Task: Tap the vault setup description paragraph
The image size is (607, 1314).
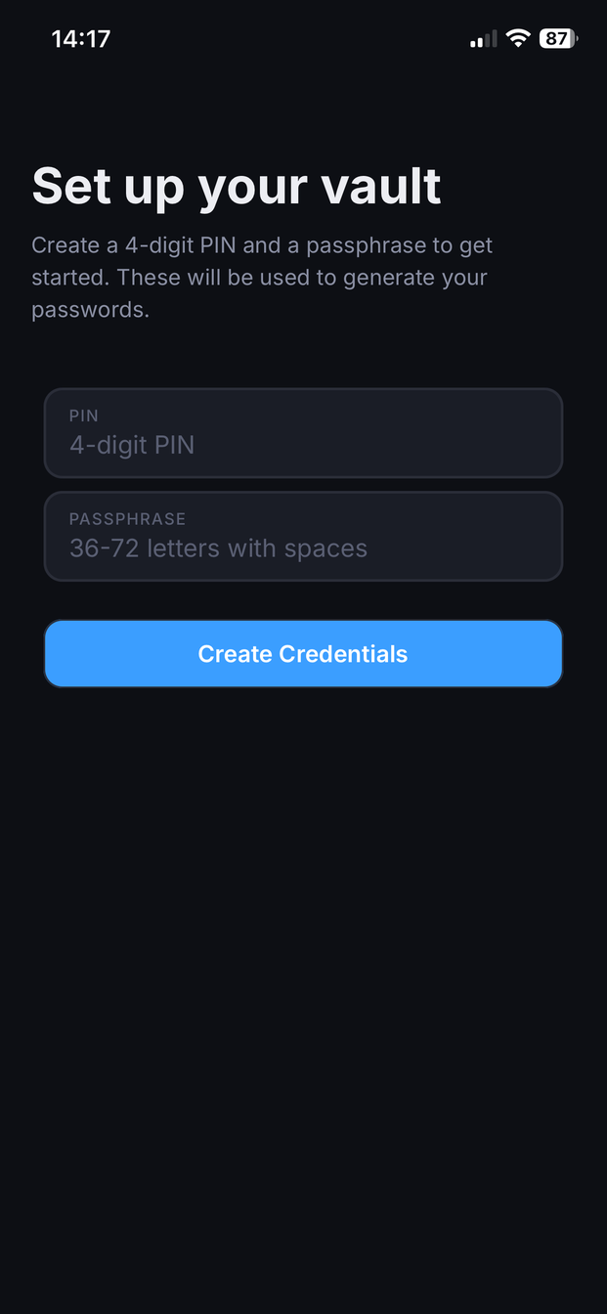Action: pos(262,278)
